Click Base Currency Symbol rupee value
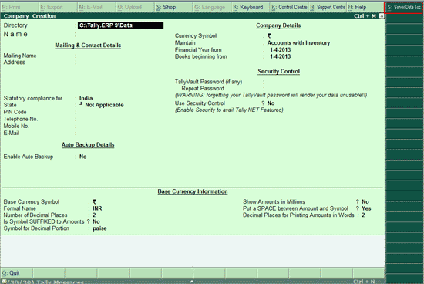424x284 pixels. tap(95, 202)
